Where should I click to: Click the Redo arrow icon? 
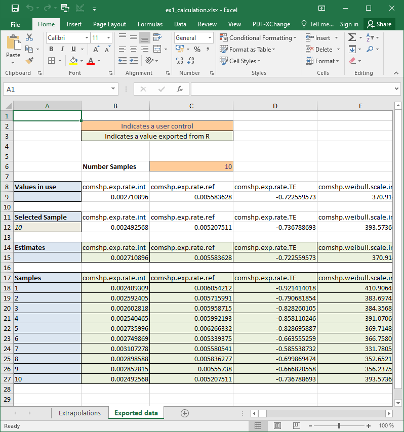coord(48,8)
